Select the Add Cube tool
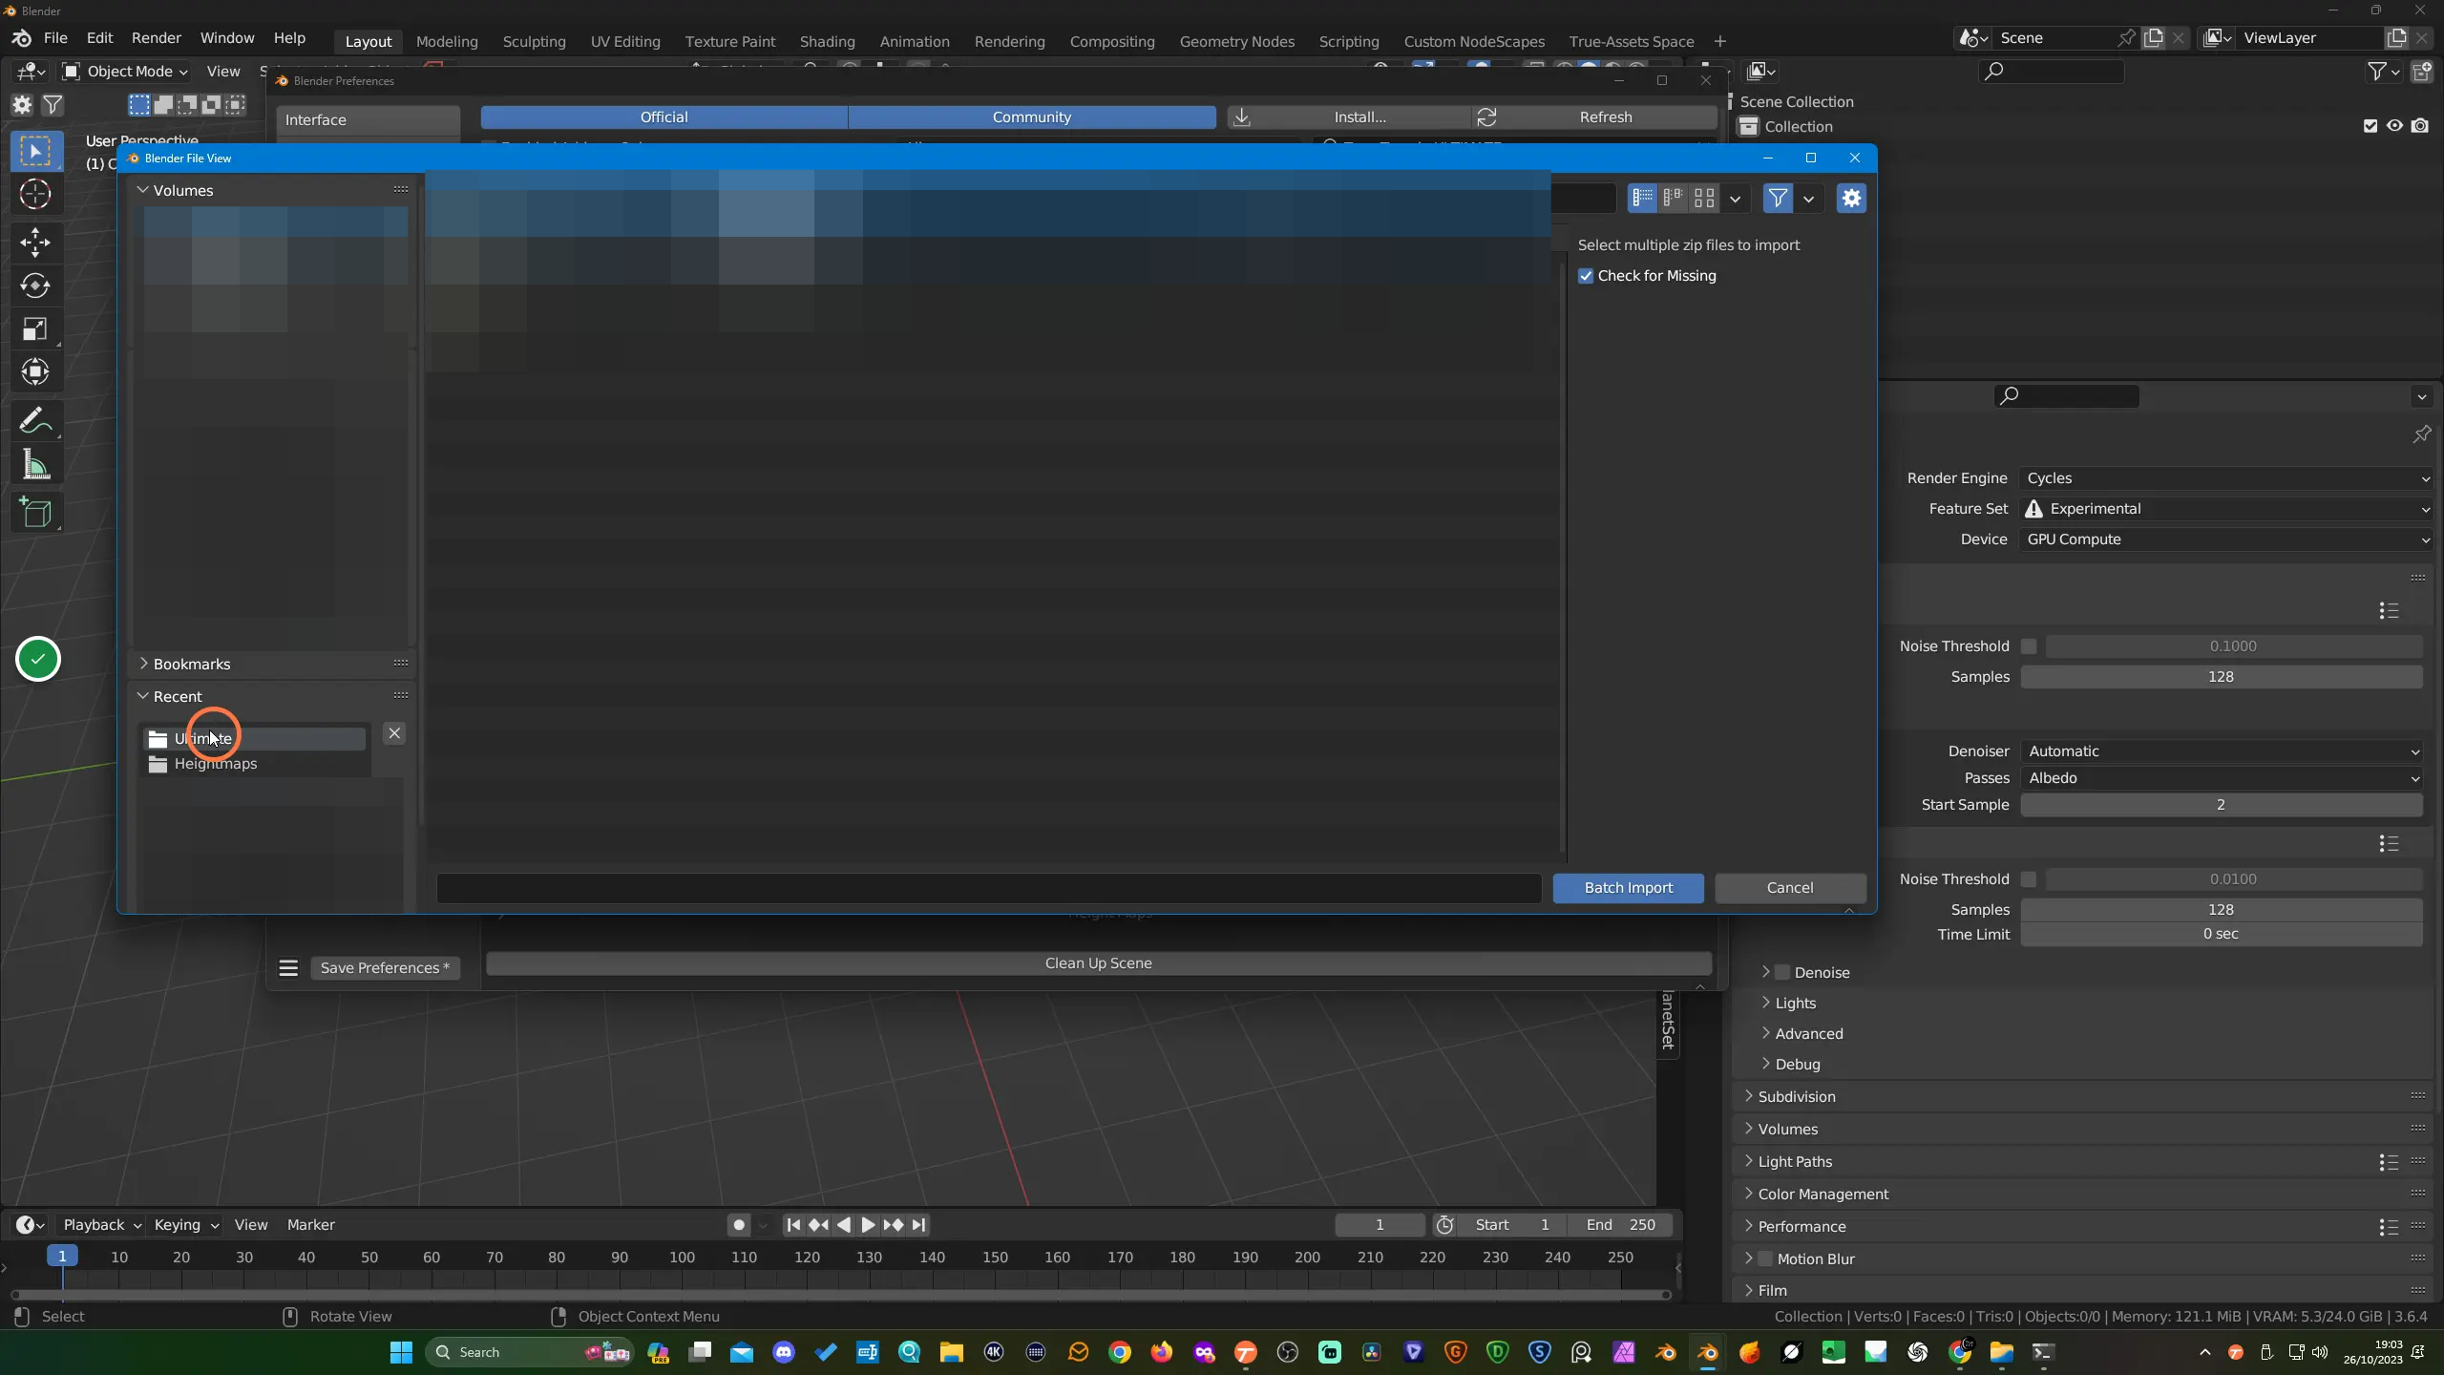Viewport: 2444px width, 1375px height. 35,513
